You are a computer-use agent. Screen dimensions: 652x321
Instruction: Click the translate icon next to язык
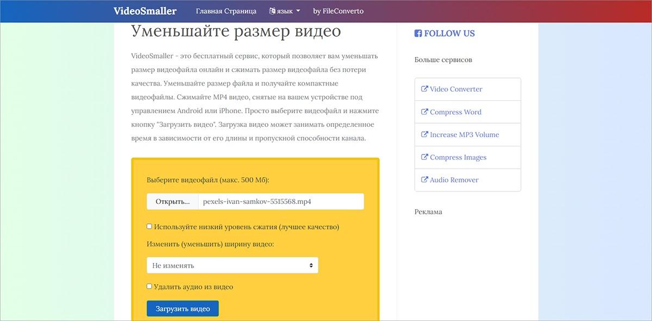tap(272, 11)
